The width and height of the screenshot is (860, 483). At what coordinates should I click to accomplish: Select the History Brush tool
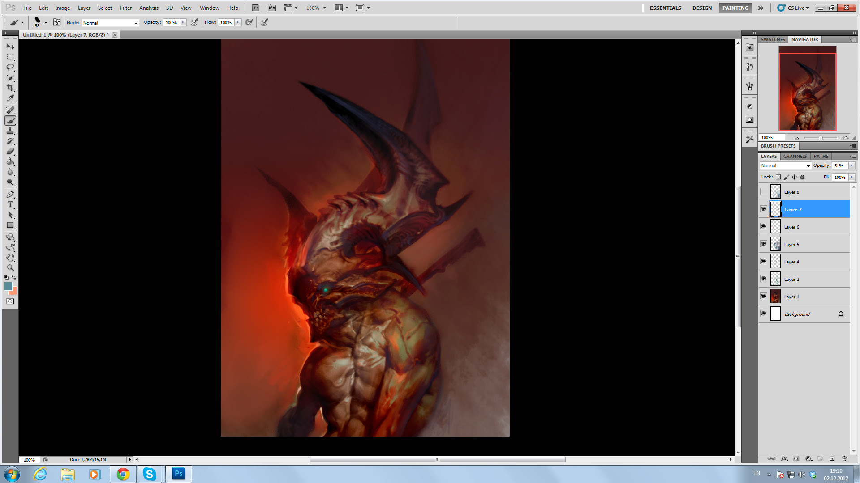point(10,141)
